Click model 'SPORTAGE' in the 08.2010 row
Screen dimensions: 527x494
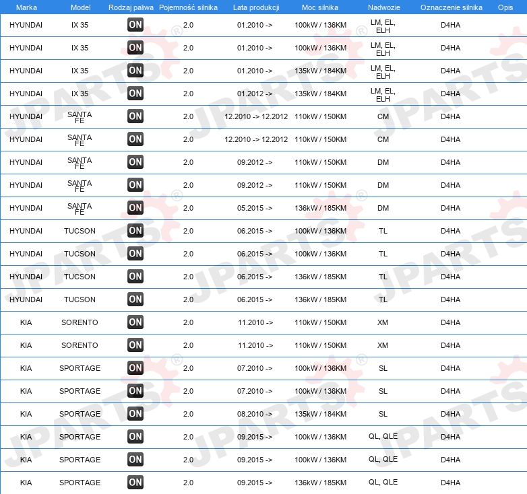coord(80,414)
